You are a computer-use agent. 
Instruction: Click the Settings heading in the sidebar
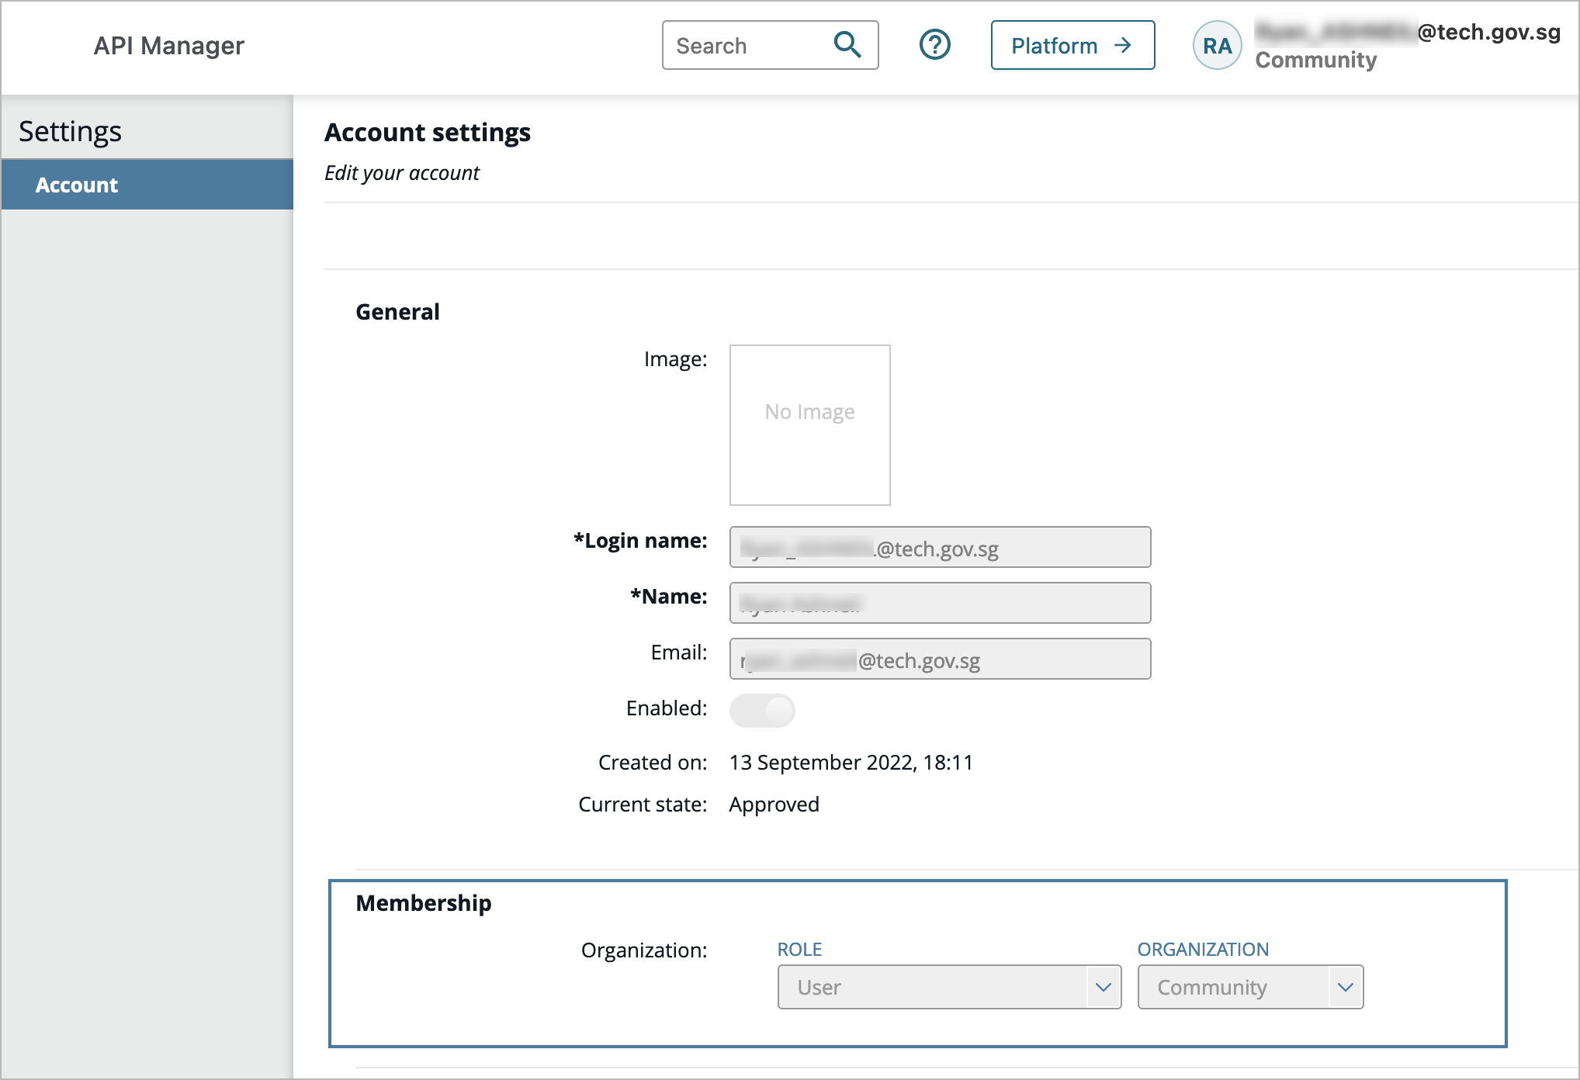(x=70, y=130)
